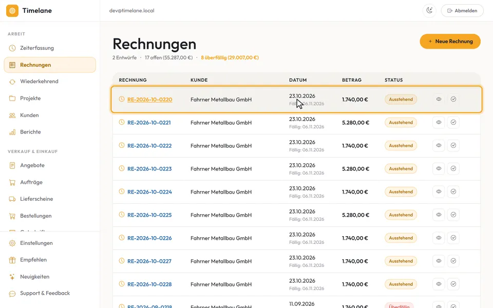Click the BETRAG column header

tap(352, 80)
